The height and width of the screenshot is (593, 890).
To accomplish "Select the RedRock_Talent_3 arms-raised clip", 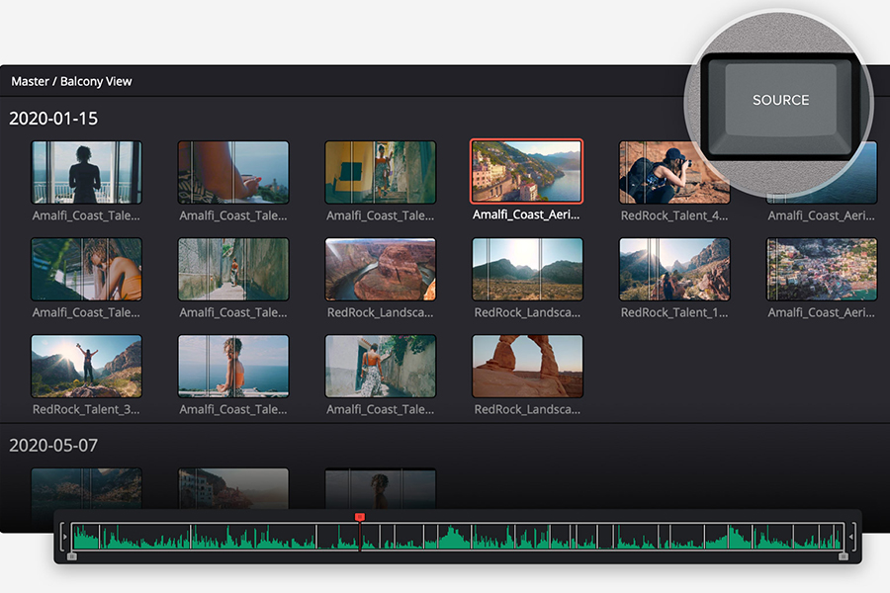I will (x=86, y=366).
